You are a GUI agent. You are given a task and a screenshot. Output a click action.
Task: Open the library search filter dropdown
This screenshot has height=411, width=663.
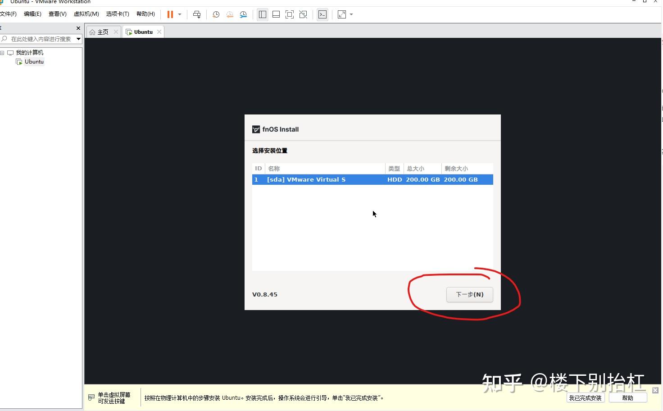point(78,39)
